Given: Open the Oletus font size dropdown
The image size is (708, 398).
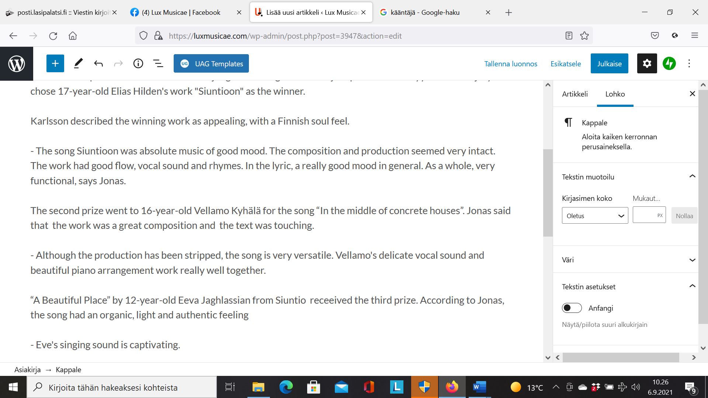Looking at the screenshot, I should 594,216.
